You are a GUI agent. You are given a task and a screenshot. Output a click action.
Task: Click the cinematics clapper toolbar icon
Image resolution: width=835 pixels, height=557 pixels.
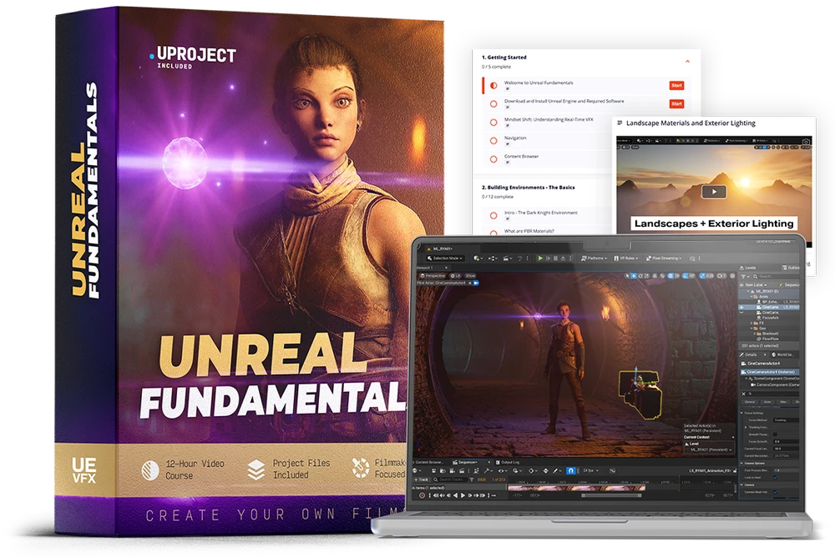[x=507, y=258]
